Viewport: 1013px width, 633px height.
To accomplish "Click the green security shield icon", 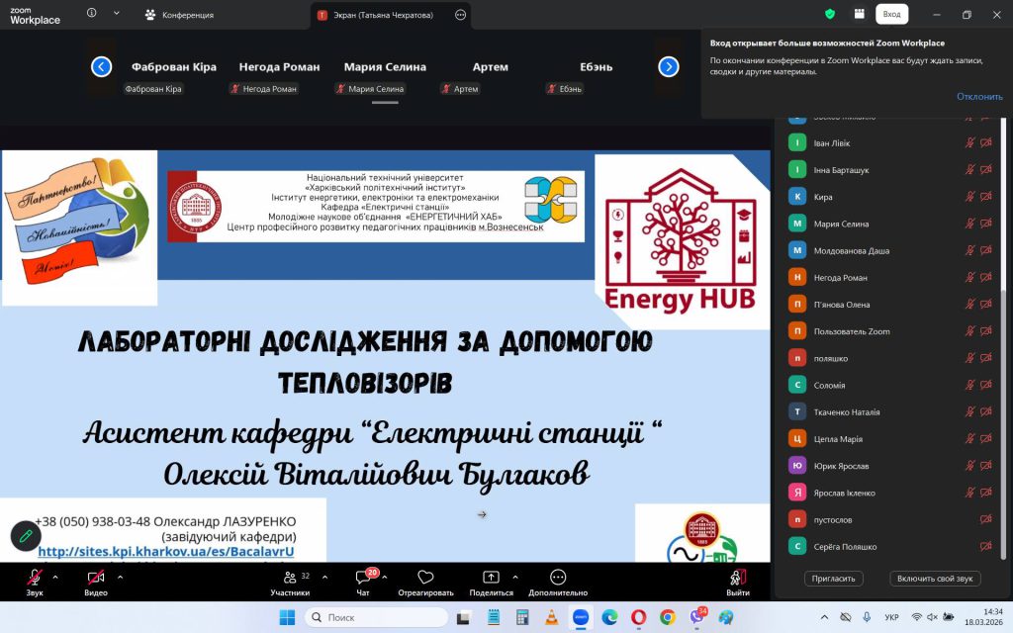I will tap(829, 14).
